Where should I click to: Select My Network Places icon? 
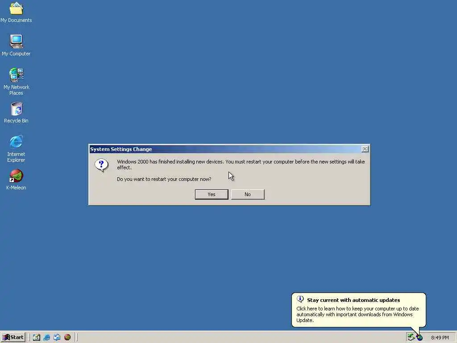coord(17,82)
